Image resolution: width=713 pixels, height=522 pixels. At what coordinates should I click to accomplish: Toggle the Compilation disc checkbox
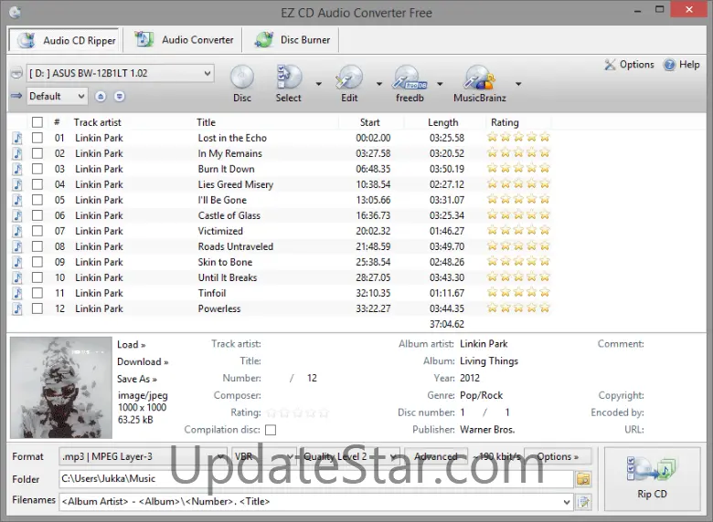pos(271,430)
